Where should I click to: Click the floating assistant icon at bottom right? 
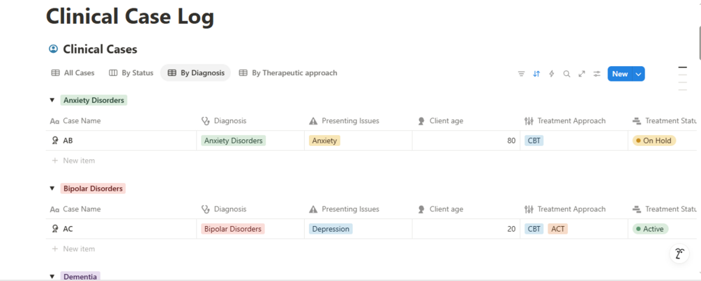click(679, 253)
